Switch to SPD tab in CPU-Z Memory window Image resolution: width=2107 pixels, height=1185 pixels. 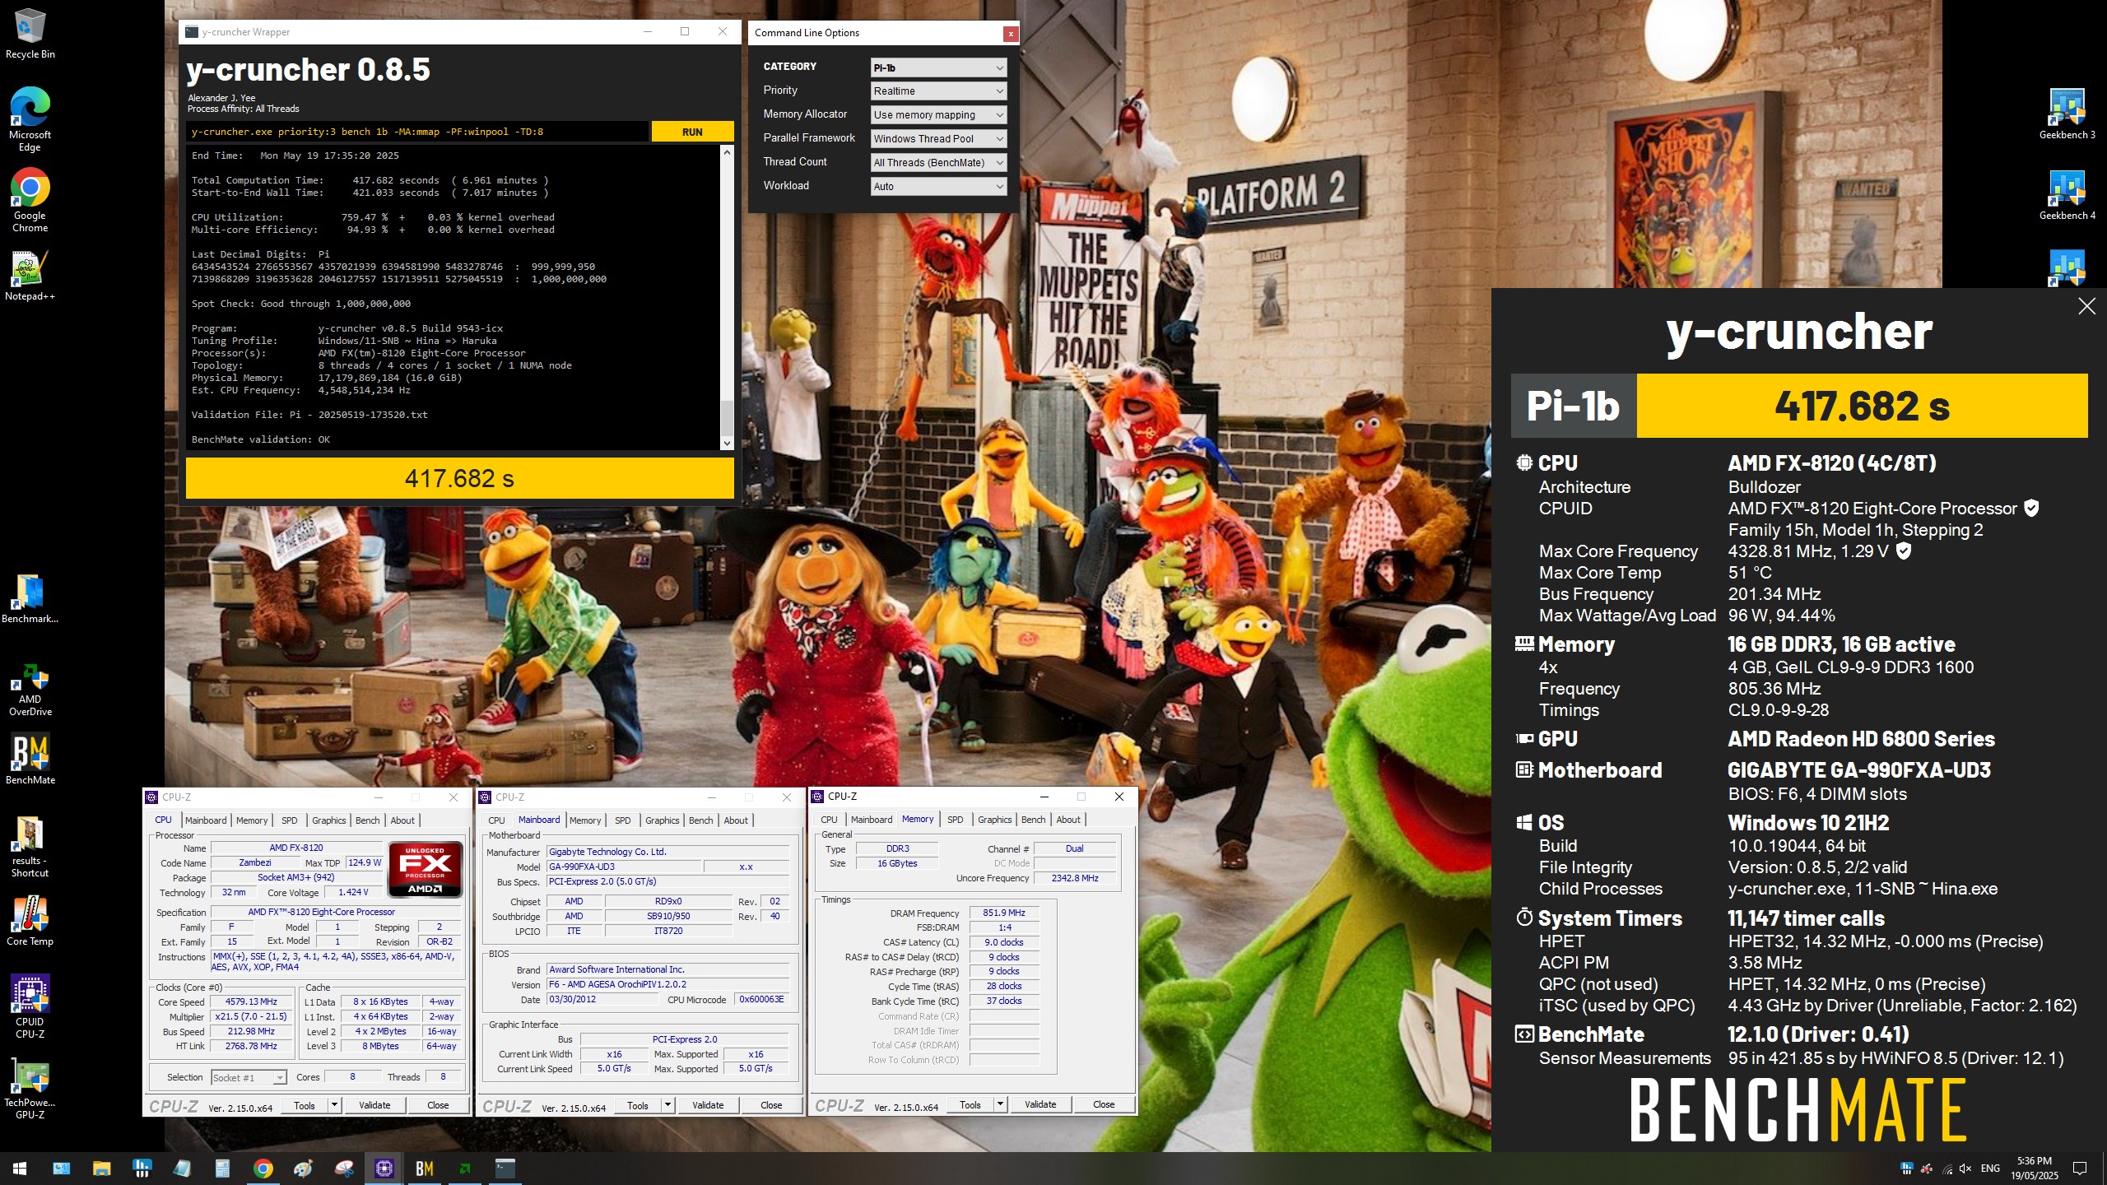[x=955, y=820]
